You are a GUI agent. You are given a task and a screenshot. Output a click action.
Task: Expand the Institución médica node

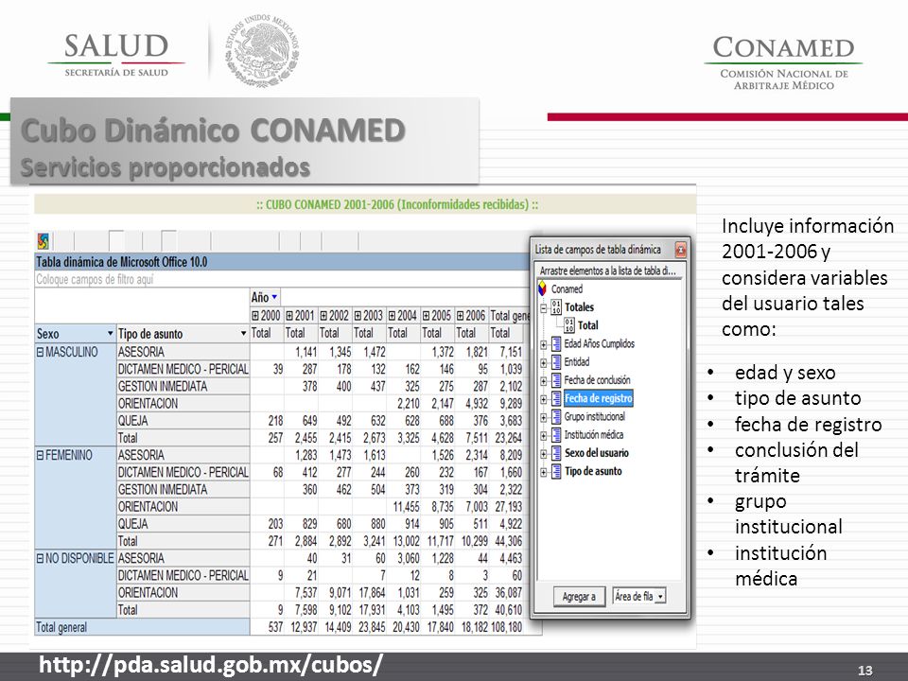[x=544, y=436]
